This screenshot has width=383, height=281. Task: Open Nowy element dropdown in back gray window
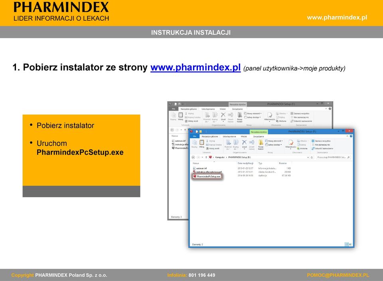click(253, 114)
